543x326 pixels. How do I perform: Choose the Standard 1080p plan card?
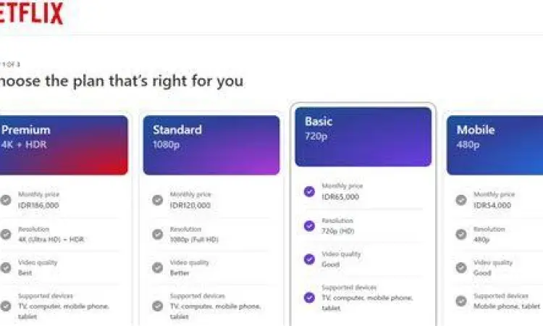tap(211, 145)
